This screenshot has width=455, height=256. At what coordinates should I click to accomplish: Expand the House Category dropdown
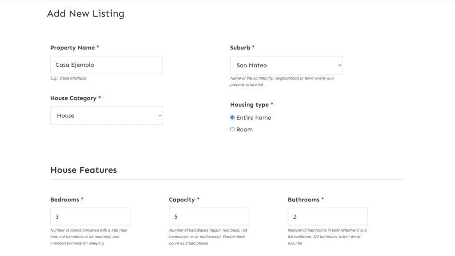[x=106, y=116]
